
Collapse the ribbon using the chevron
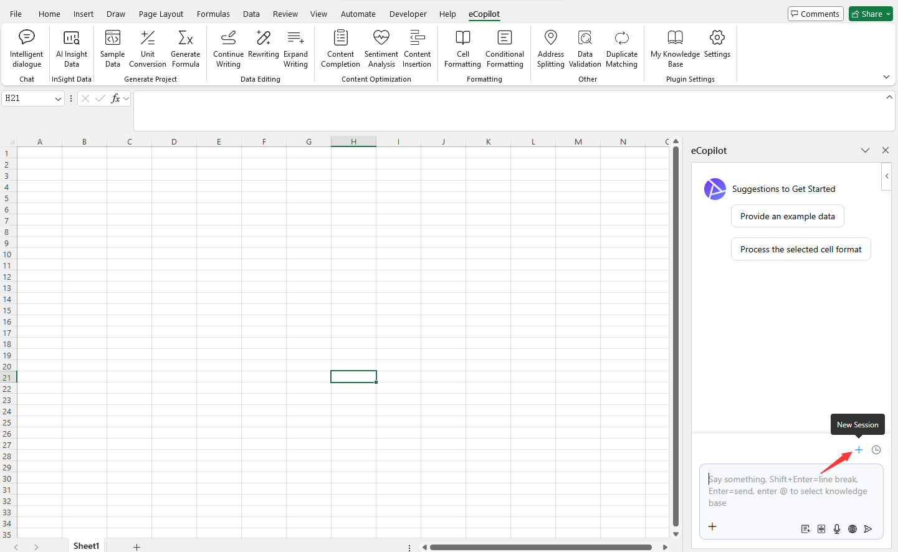click(886, 77)
